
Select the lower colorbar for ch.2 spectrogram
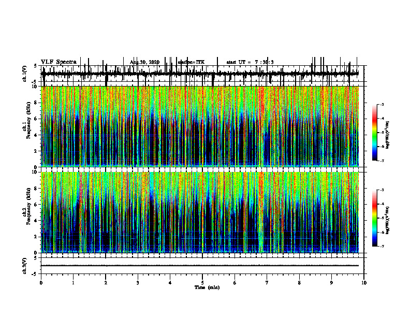pos(375,218)
